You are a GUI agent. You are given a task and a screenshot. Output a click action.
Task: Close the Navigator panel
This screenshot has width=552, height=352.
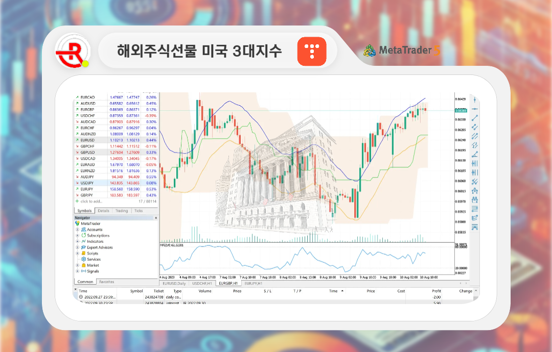pos(156,218)
